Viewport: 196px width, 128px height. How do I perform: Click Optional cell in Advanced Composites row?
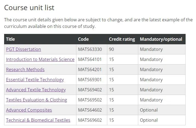162,110
